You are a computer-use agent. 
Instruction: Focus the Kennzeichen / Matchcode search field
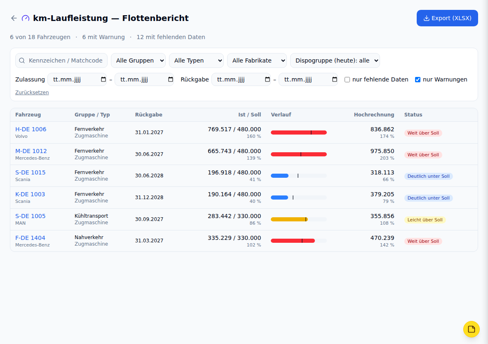[x=61, y=60]
